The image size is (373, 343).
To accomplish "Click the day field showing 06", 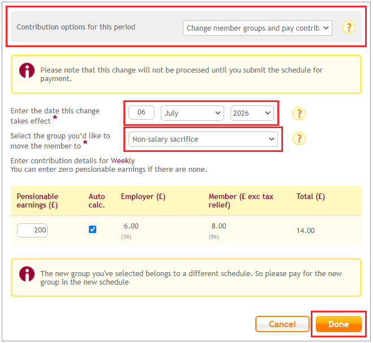I will click(142, 112).
